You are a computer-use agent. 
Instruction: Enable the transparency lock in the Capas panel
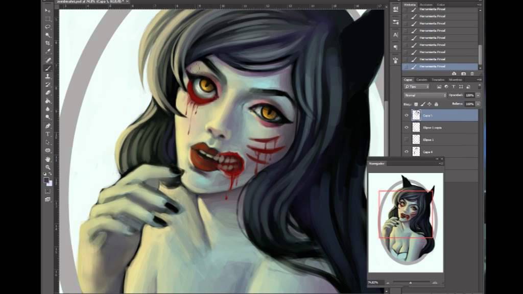pos(416,104)
